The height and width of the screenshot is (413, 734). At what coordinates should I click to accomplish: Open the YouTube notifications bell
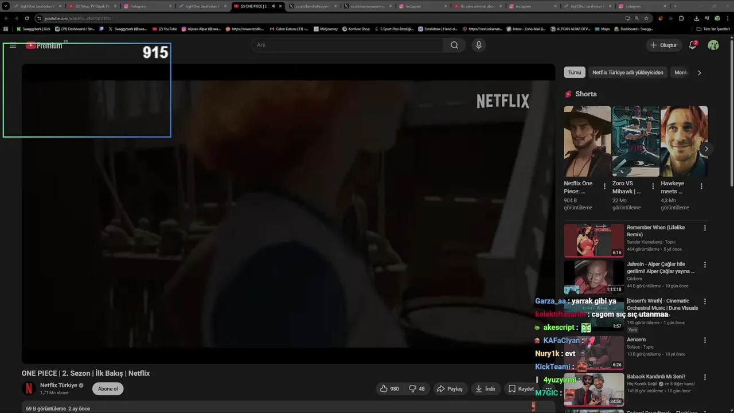point(693,45)
